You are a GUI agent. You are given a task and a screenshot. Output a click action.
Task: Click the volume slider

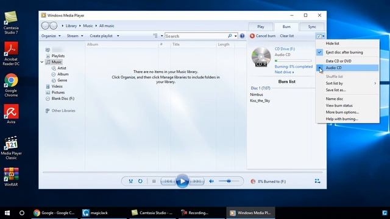(229, 181)
